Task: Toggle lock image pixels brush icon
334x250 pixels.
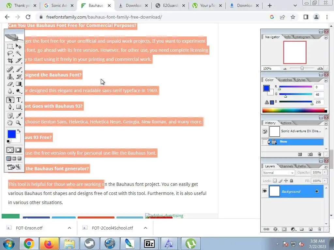Action: coord(281,181)
